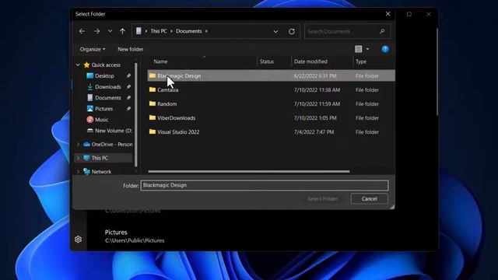Select the Visual Studio 2022 folder
The height and width of the screenshot is (280, 498).
[272, 131]
